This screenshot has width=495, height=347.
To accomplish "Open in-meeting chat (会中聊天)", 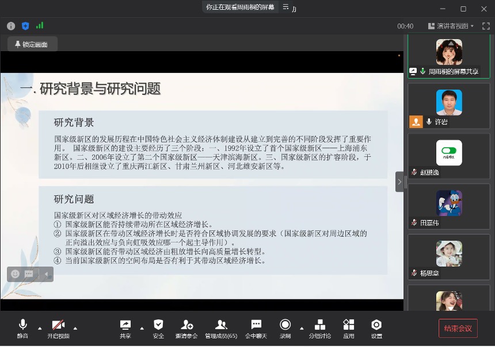I will [256, 328].
